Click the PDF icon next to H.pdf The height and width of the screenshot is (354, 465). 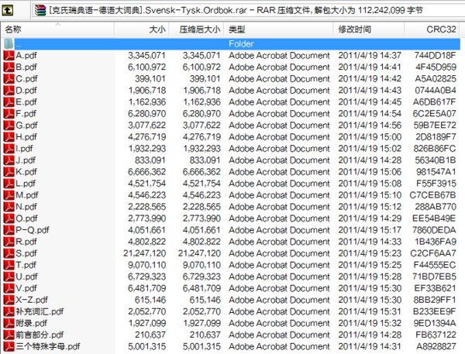(9, 136)
